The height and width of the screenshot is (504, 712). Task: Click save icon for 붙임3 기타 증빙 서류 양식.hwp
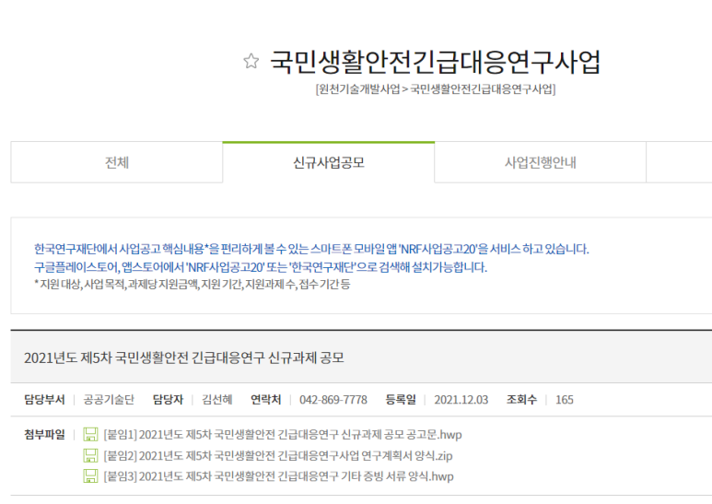(x=90, y=476)
